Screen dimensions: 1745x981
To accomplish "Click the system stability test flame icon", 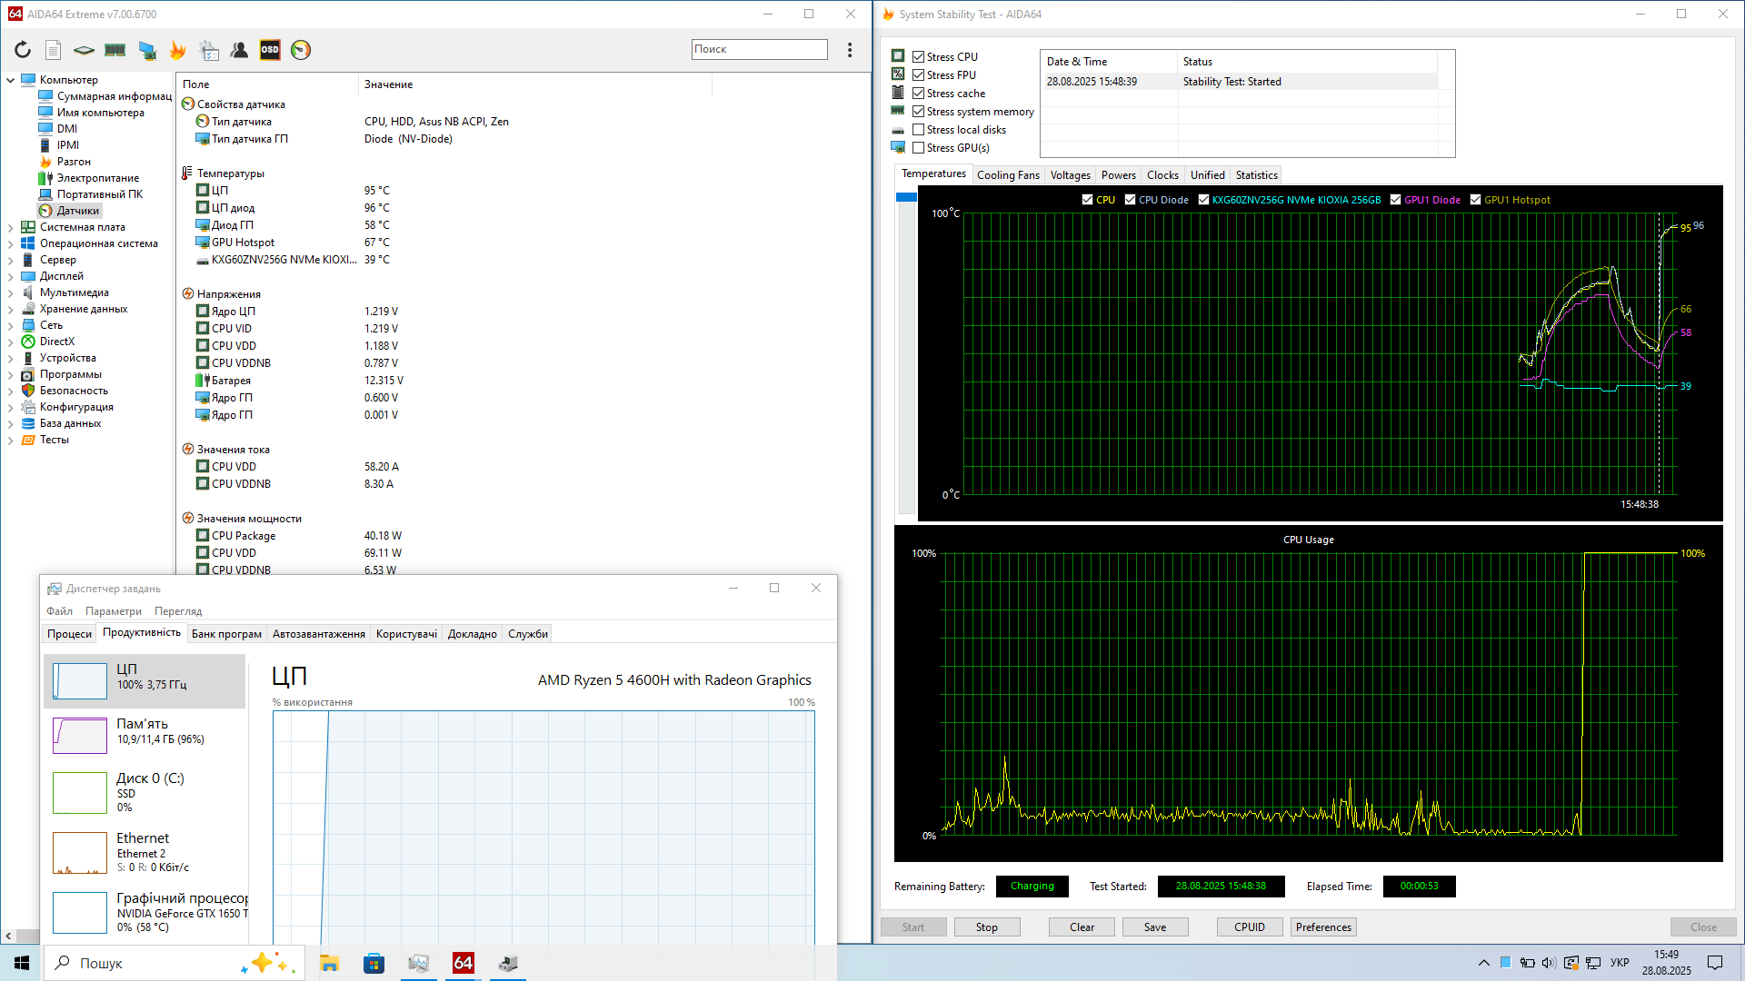I will pyautogui.click(x=178, y=50).
